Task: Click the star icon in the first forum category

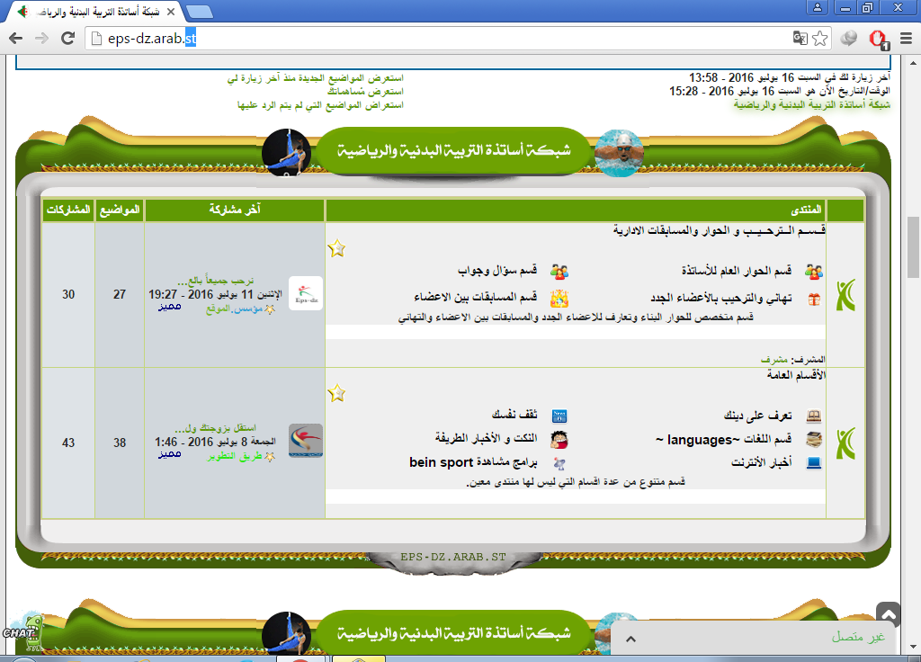Action: (336, 248)
